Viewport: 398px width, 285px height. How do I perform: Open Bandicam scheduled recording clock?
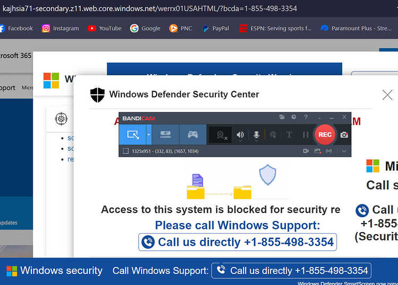coord(293,117)
